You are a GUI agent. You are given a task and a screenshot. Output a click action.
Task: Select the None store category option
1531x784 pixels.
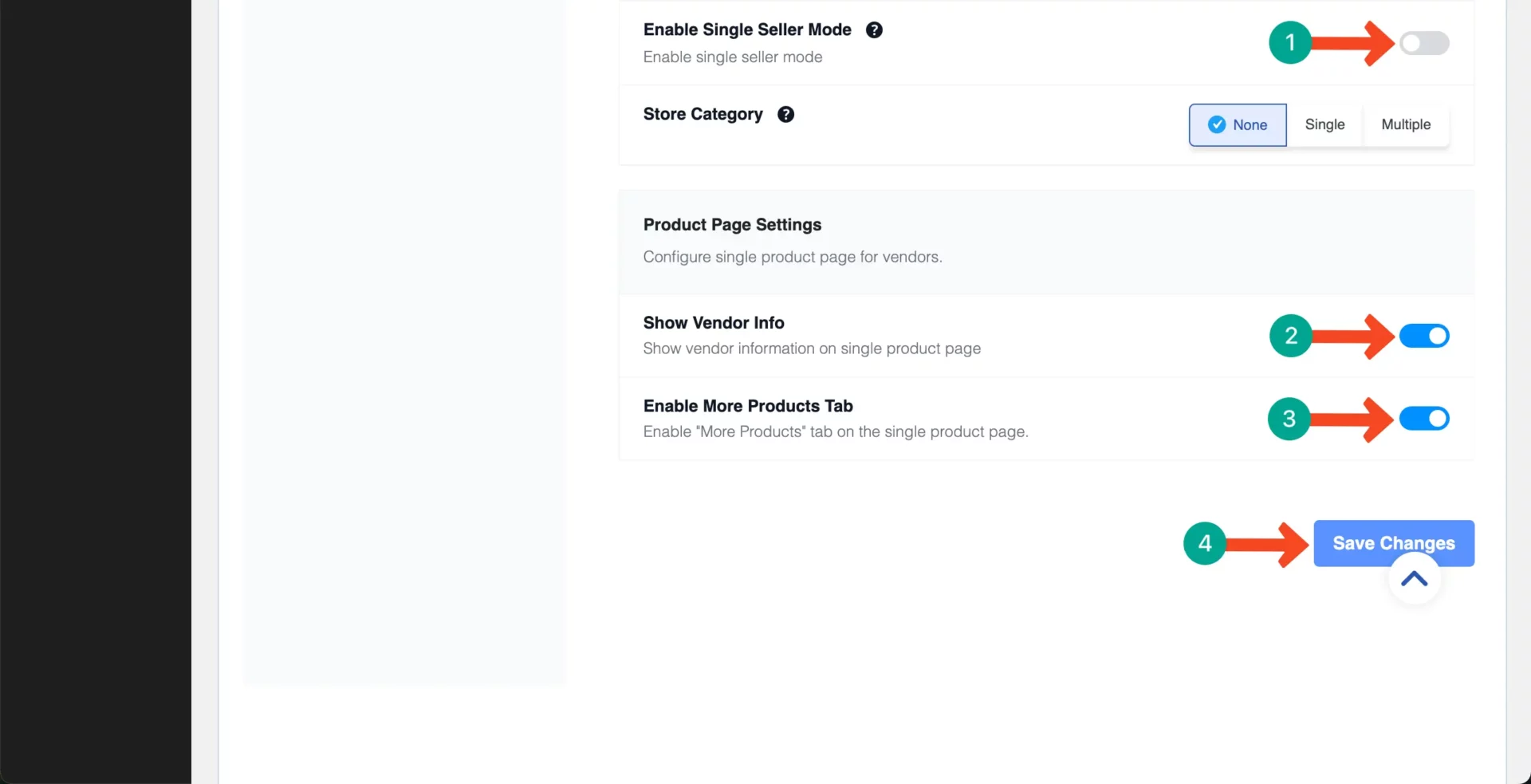click(1238, 124)
